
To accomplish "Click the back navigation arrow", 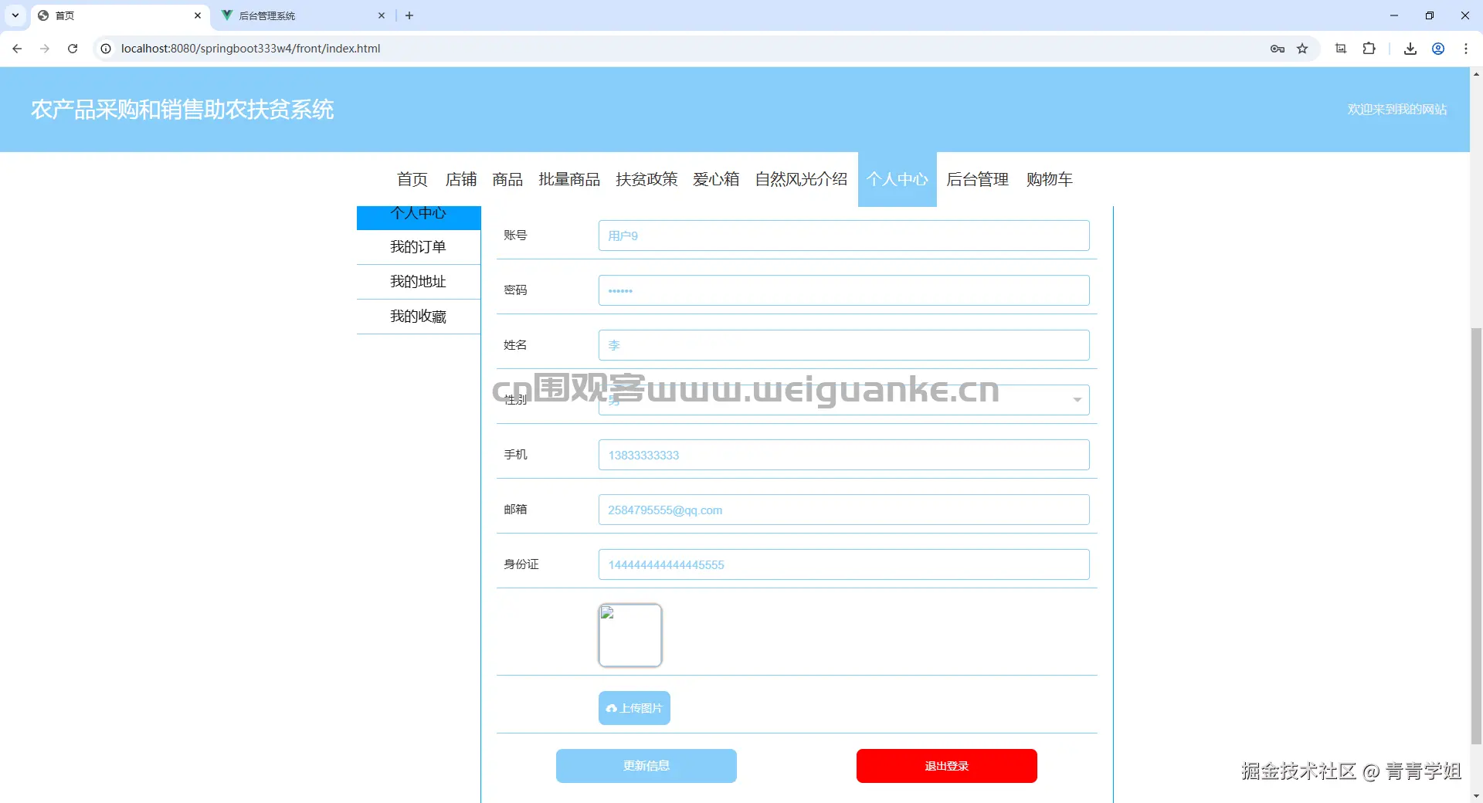I will [16, 48].
